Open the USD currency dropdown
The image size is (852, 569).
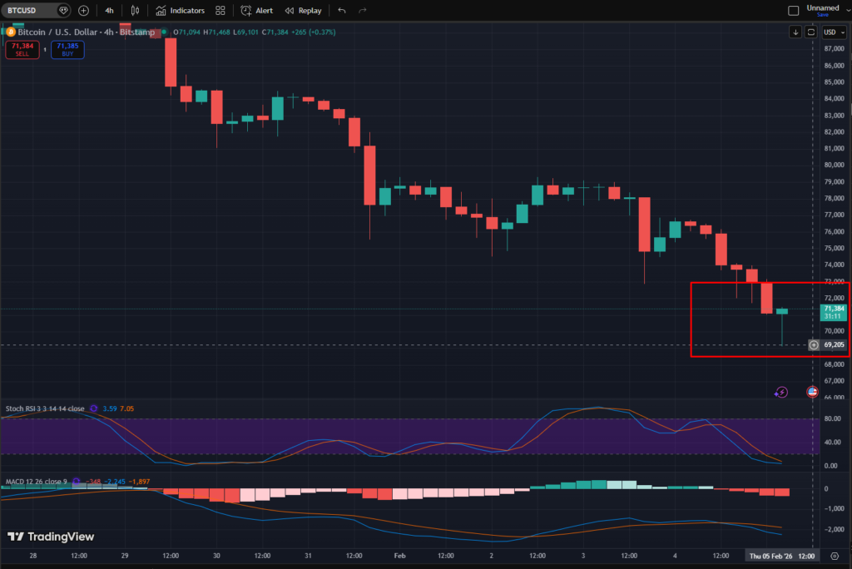click(x=833, y=32)
